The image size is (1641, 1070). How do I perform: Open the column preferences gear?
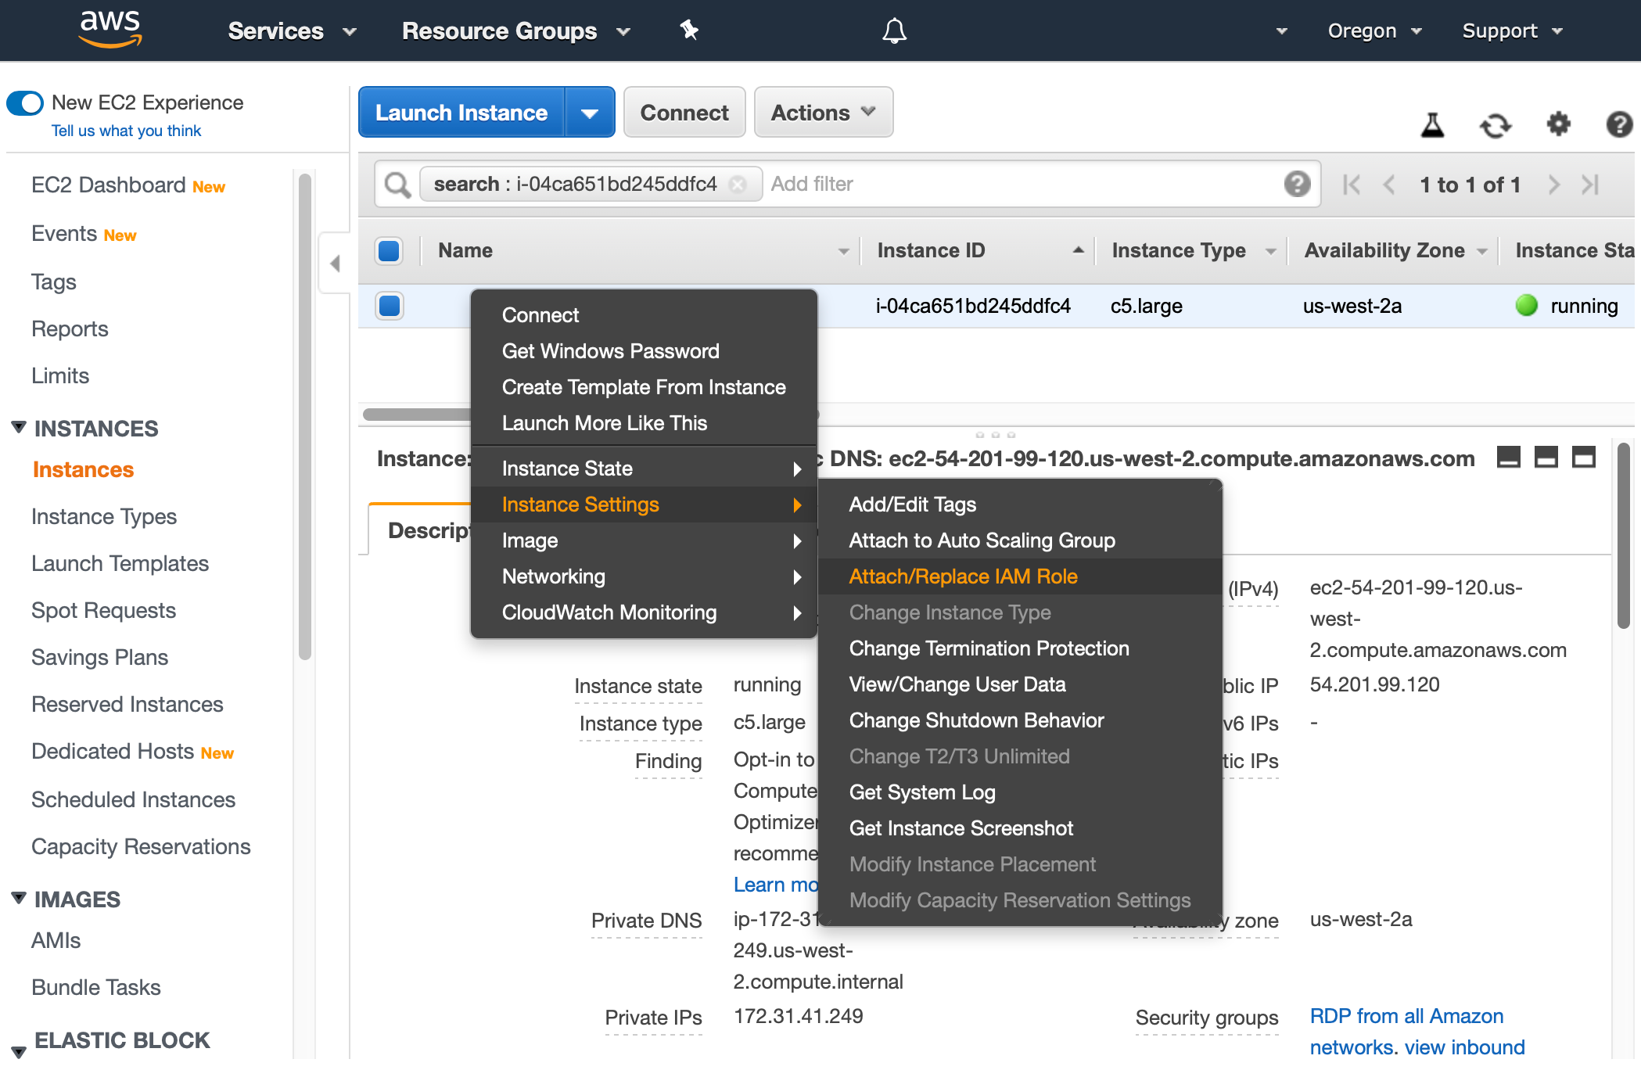1558,124
